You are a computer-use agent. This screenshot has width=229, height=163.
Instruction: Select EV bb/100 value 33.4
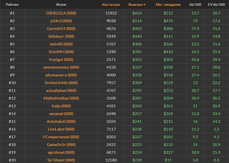[x=216, y=114]
